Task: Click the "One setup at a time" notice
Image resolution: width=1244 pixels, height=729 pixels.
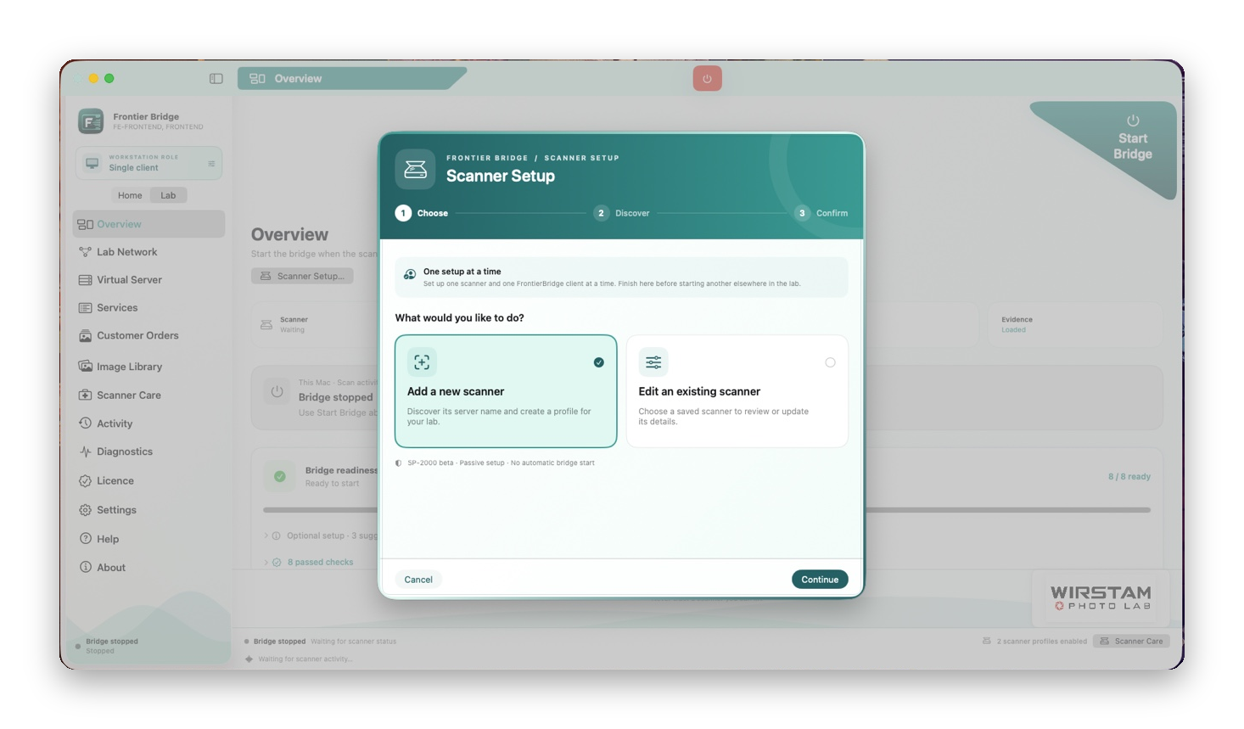Action: pos(621,278)
